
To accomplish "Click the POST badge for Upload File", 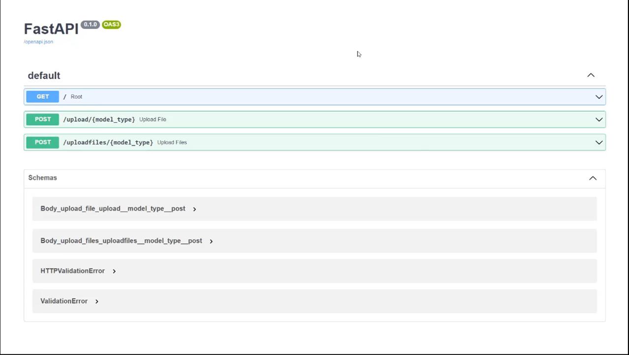I will (43, 119).
